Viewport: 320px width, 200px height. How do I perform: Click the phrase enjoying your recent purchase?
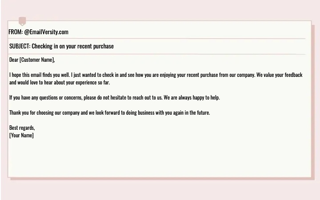189,75
